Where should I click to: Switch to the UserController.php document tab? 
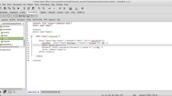point(49,92)
